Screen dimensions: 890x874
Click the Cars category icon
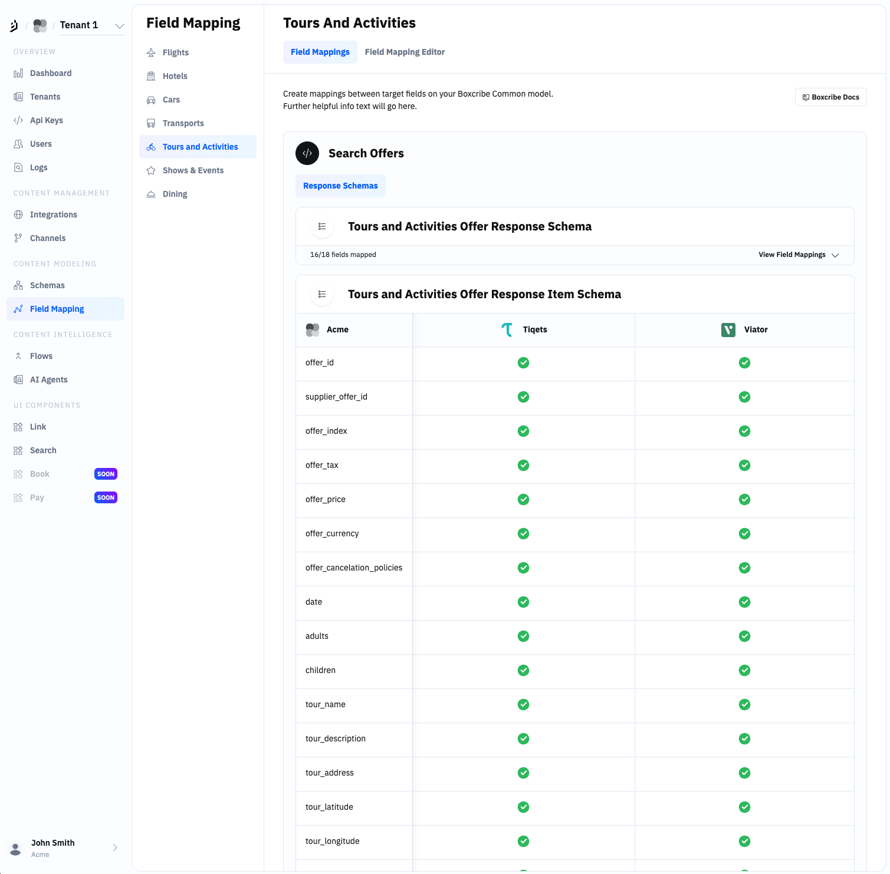151,100
